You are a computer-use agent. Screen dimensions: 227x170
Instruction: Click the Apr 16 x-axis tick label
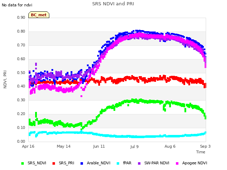tap(28, 146)
